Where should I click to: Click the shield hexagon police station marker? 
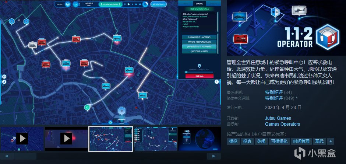121,111
